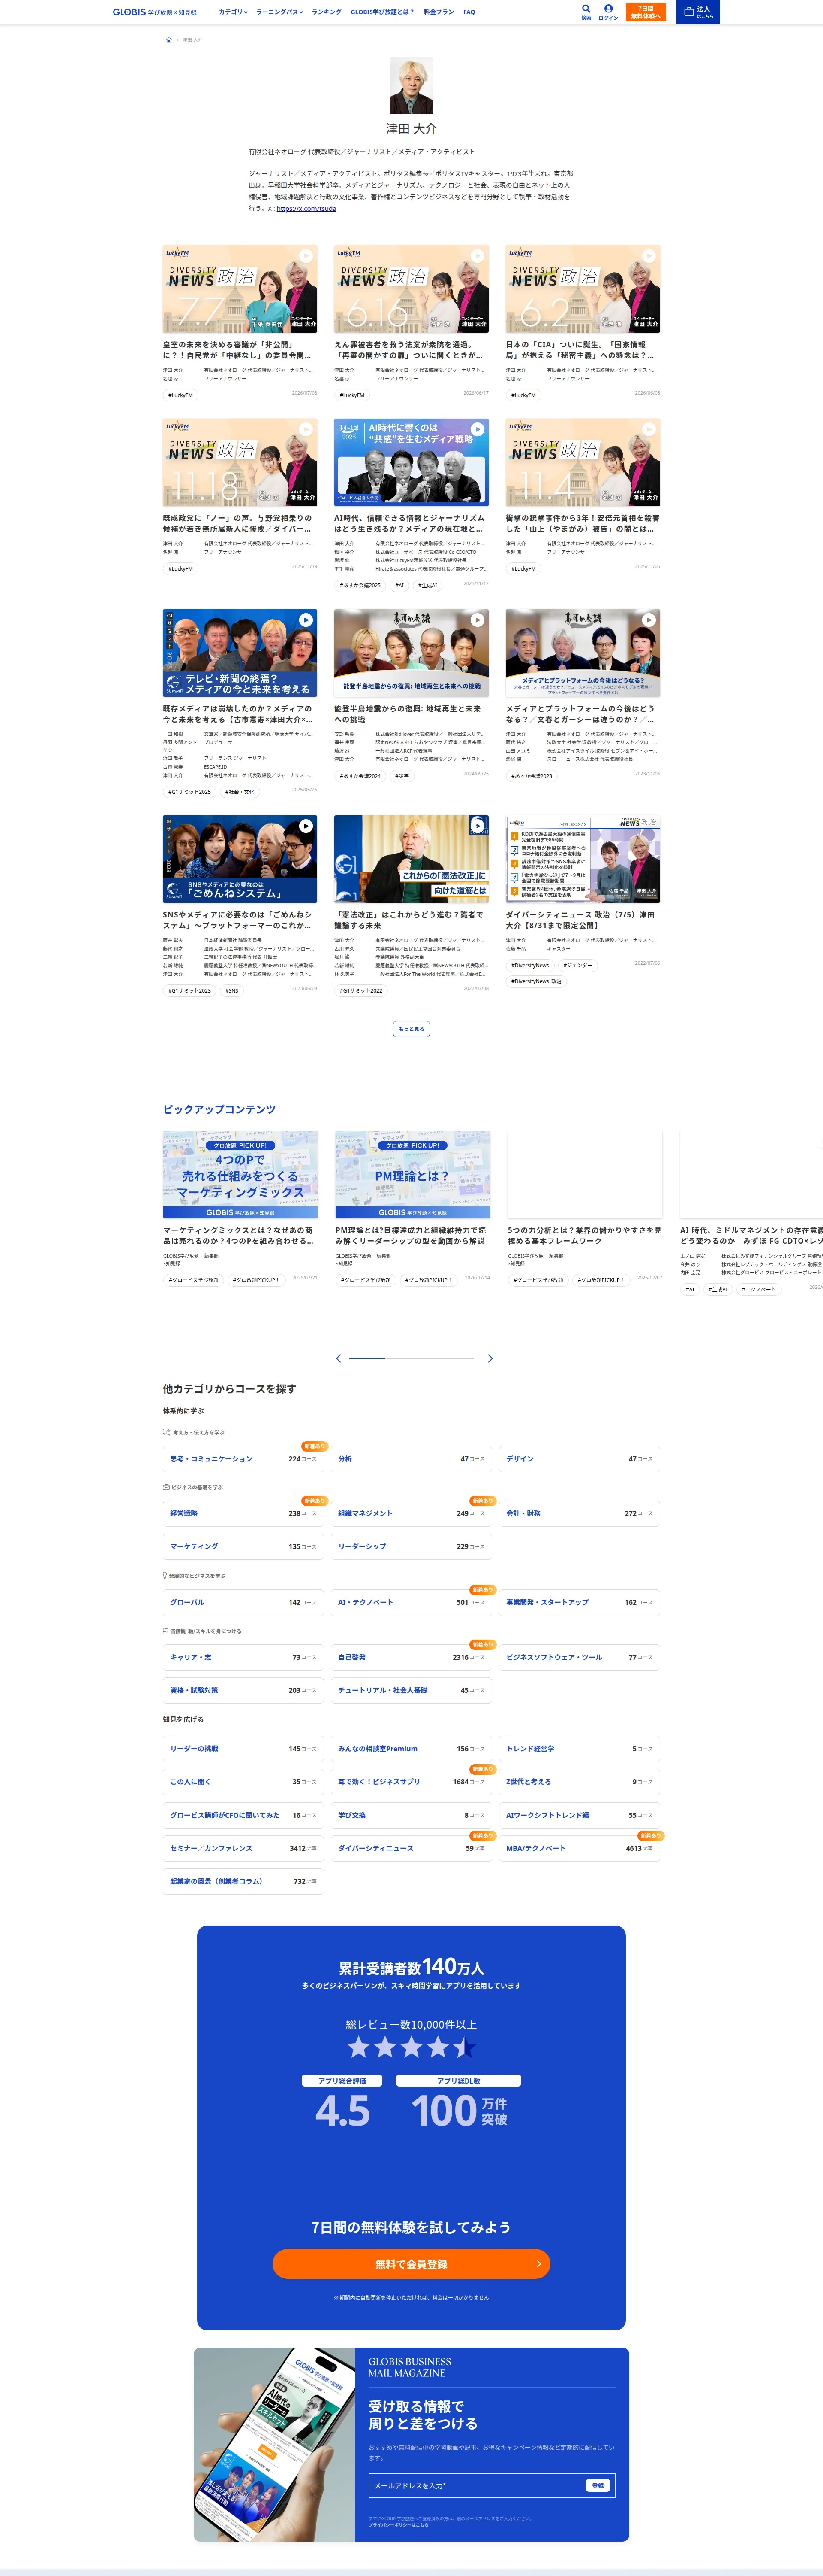Click the 無料で会員登録 button
The width and height of the screenshot is (823, 2576).
tap(411, 2264)
